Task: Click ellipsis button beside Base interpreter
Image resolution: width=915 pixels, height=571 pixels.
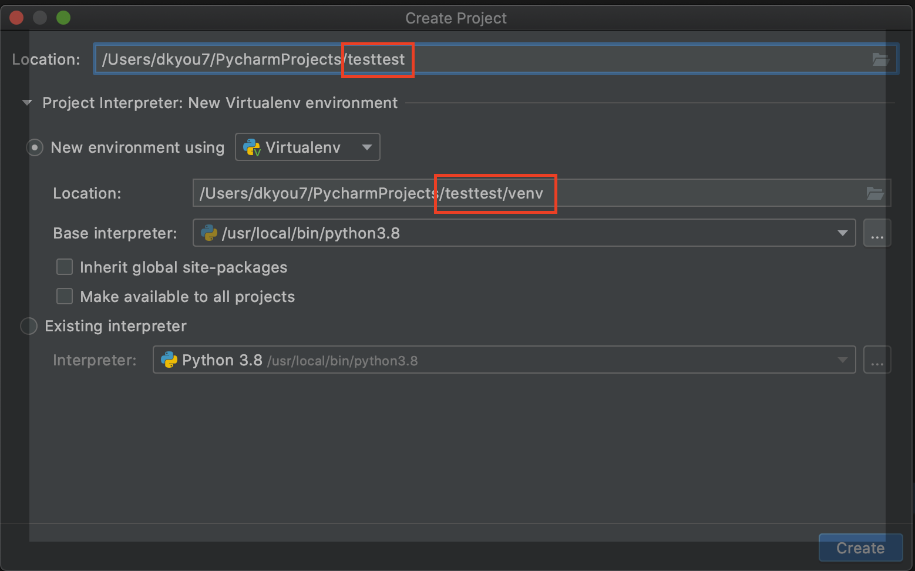Action: click(877, 233)
